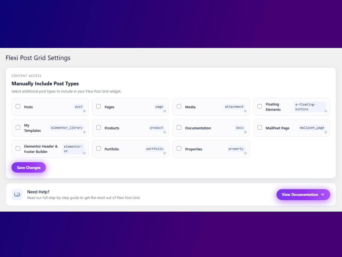Select the Floating Elements checkbox

(260, 106)
